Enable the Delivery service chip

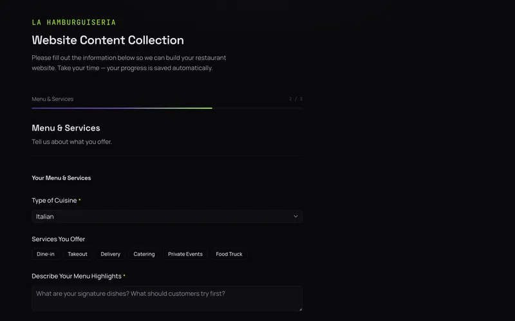coord(111,254)
